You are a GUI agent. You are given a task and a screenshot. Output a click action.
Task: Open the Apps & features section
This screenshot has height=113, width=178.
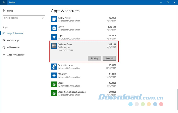(x=15, y=33)
